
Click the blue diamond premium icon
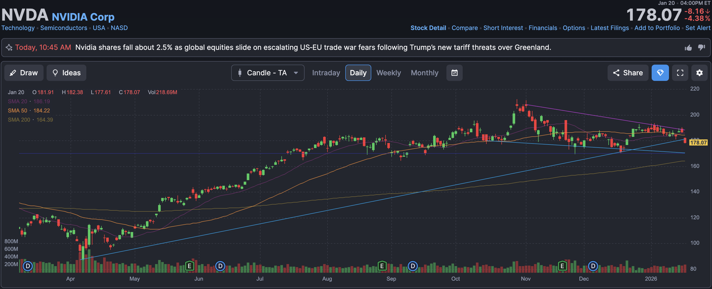pos(660,73)
